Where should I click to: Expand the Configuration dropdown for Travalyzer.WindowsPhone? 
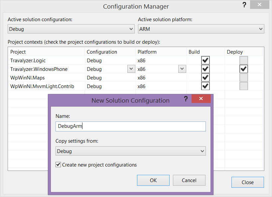[x=131, y=69]
